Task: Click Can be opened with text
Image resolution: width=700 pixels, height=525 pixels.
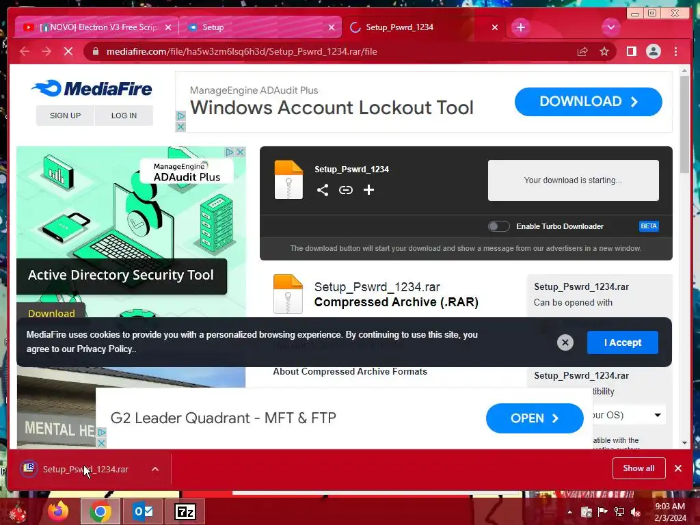Action: [573, 303]
